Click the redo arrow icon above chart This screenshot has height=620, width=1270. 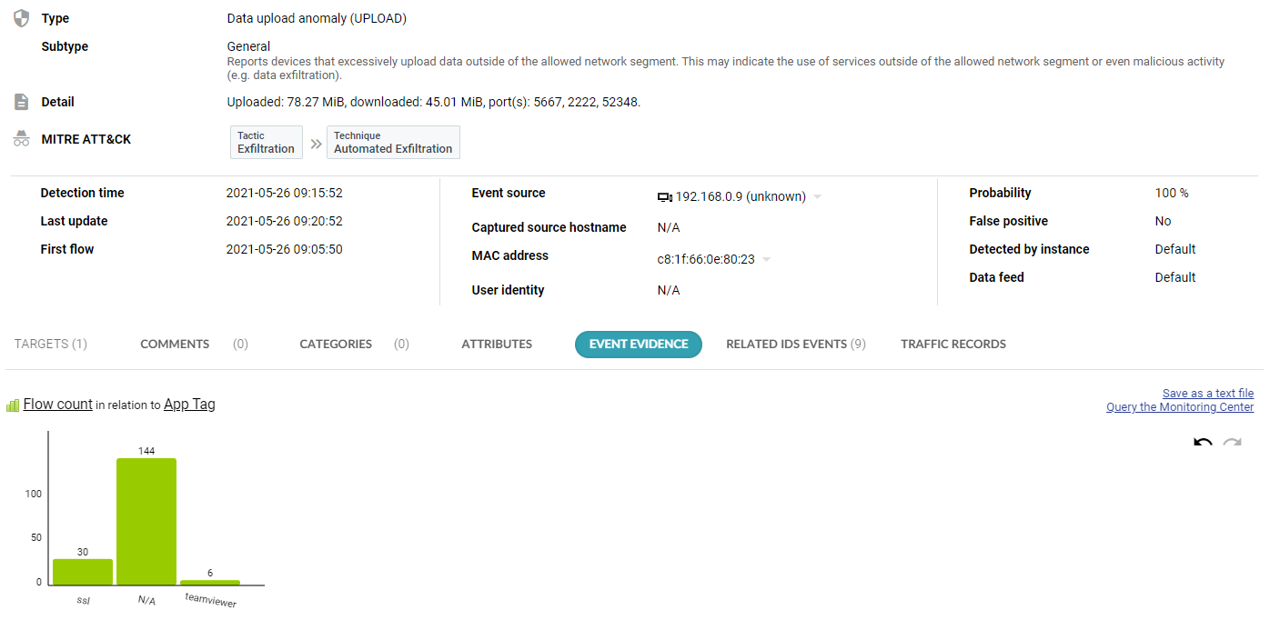tap(1232, 443)
